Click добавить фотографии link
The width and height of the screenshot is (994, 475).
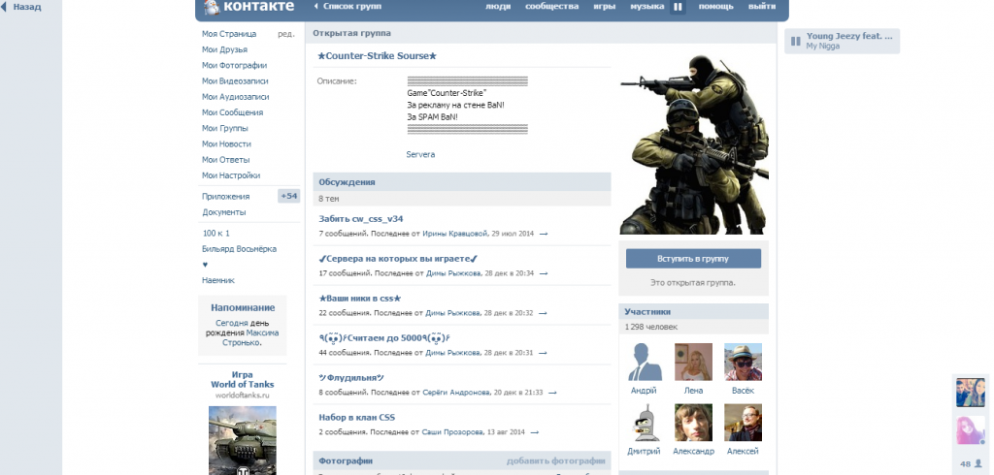click(x=555, y=461)
